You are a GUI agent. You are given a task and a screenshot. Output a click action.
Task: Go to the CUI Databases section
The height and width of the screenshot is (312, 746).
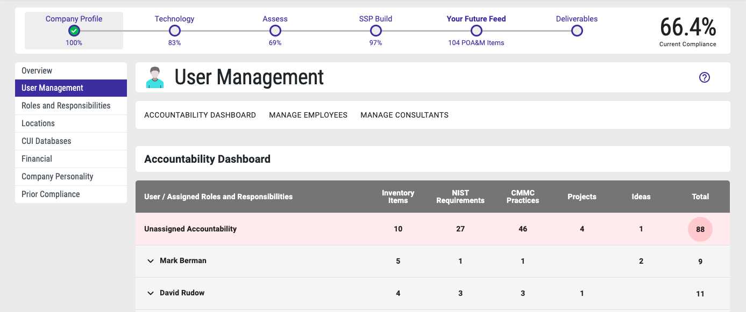pyautogui.click(x=46, y=141)
